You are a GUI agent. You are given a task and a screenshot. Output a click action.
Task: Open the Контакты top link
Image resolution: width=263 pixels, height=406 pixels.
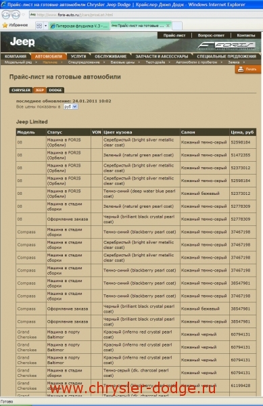(x=245, y=35)
